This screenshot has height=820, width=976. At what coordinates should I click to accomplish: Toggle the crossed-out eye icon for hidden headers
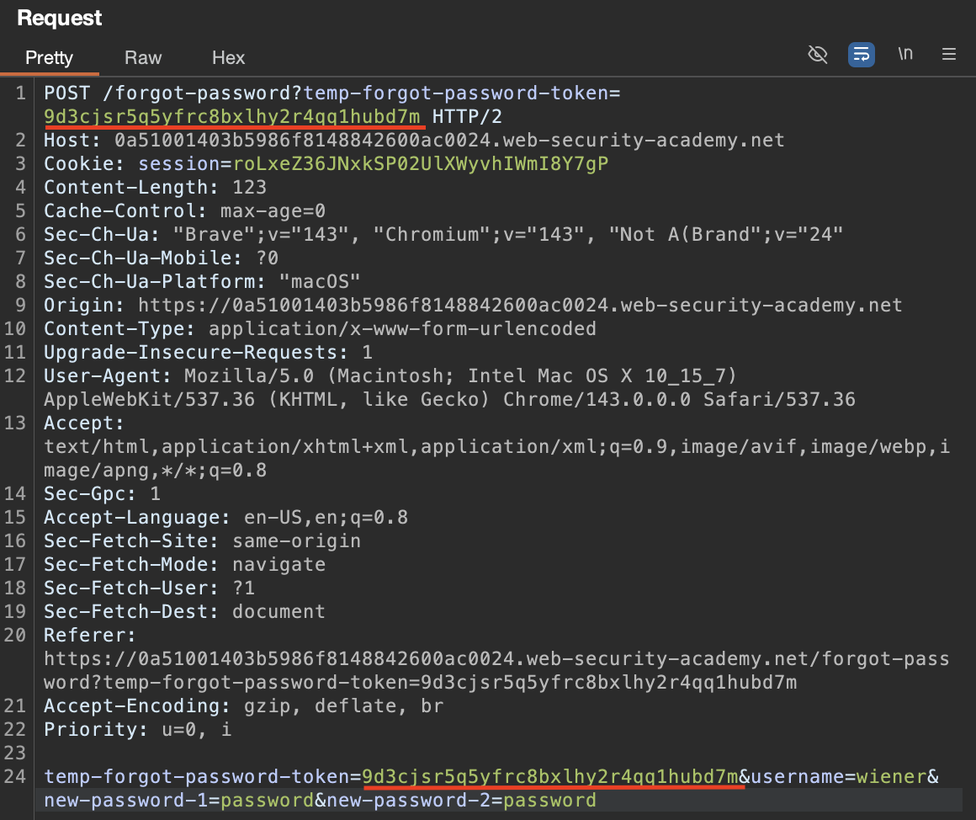click(x=817, y=55)
